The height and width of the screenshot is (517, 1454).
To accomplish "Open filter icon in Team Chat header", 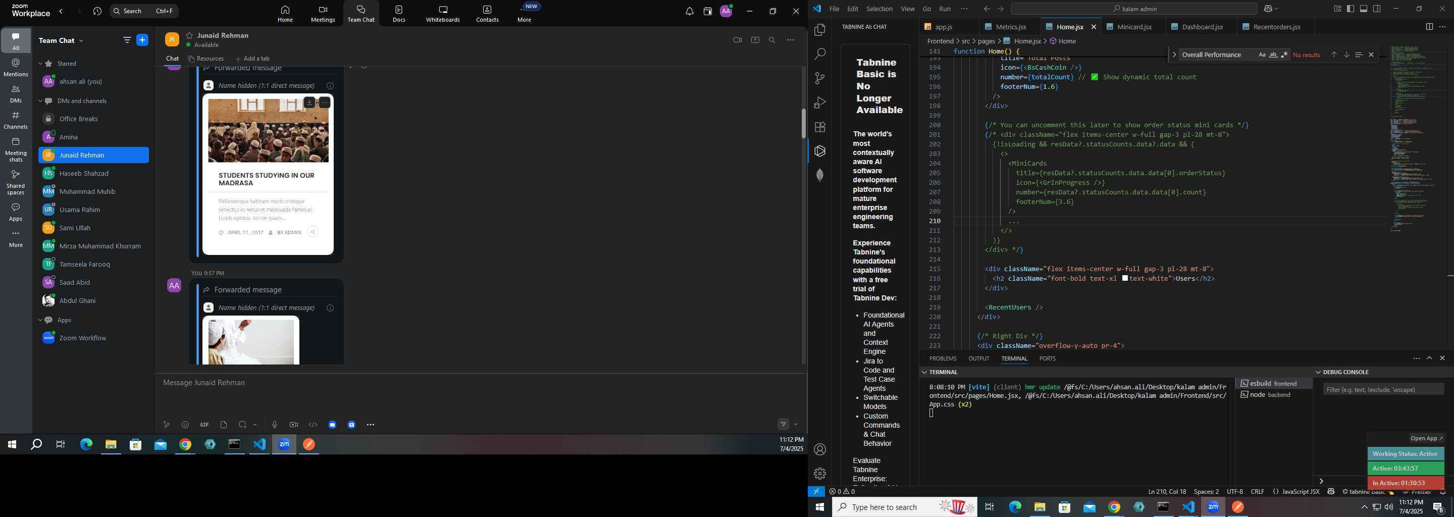I will tap(126, 40).
